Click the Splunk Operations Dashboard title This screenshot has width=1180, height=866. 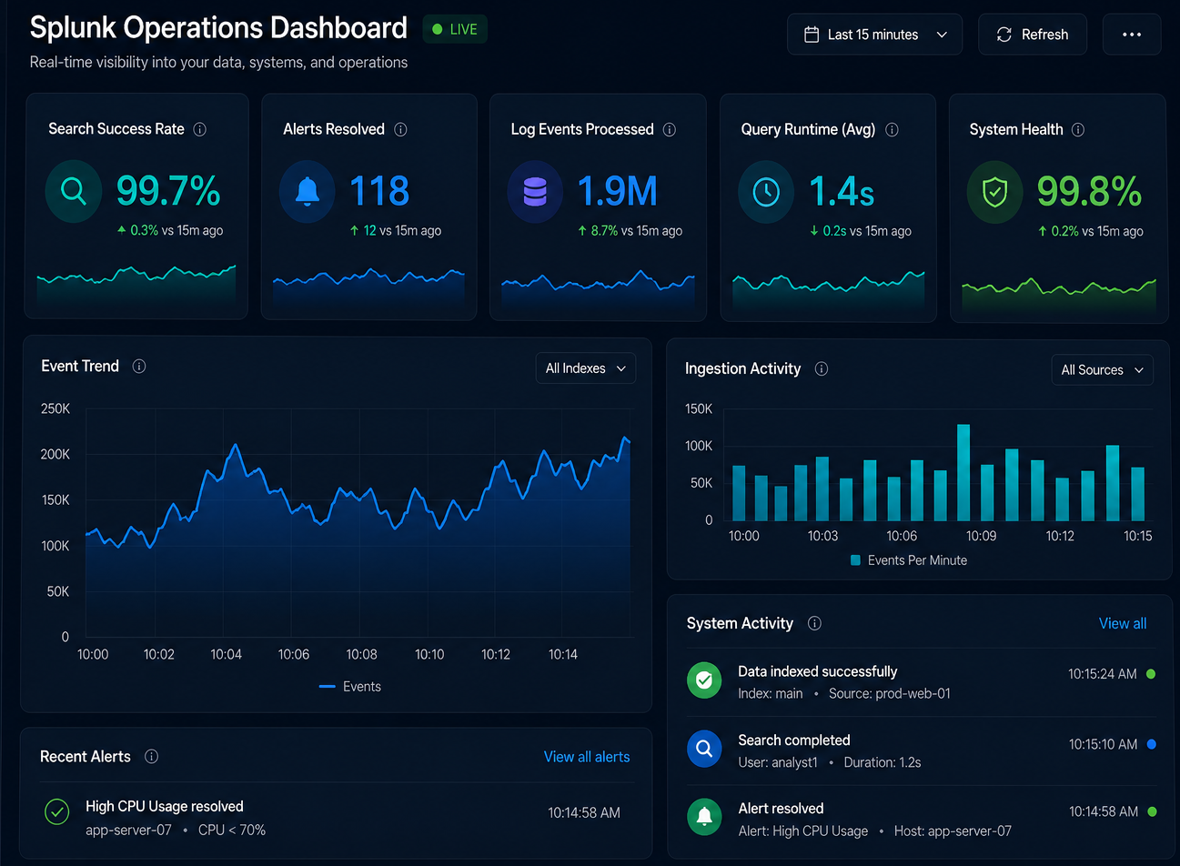coord(218,27)
